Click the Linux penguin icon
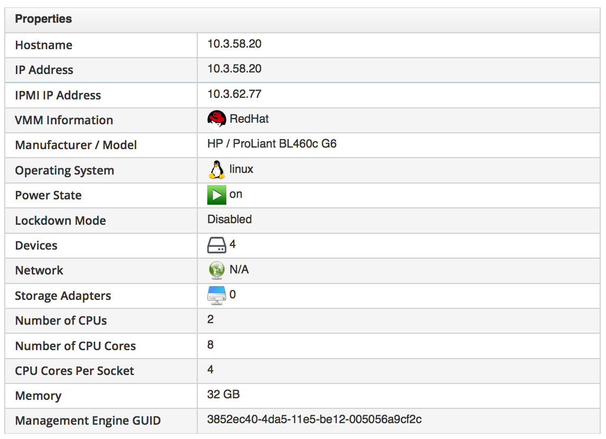The height and width of the screenshot is (439, 606). [216, 170]
